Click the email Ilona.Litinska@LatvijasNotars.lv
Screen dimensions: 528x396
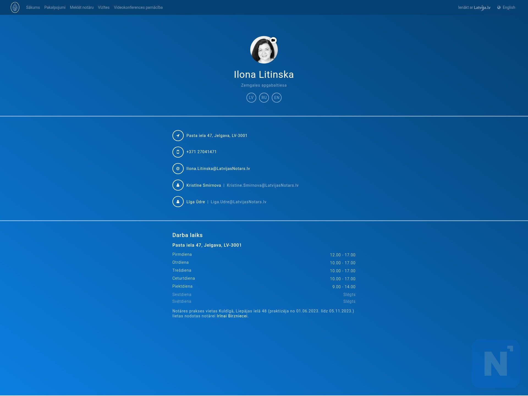pyautogui.click(x=218, y=169)
